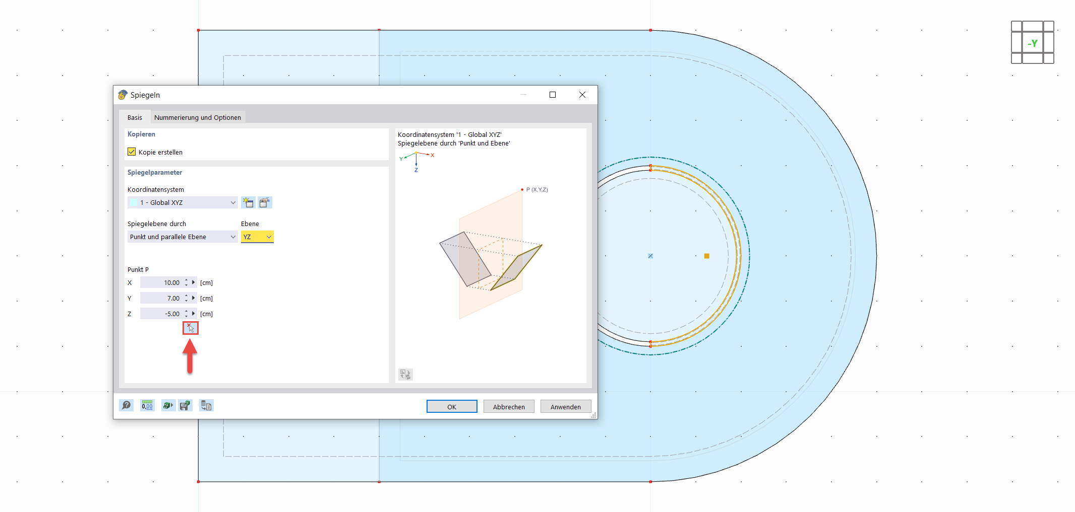The image size is (1075, 512).
Task: Create a new coordinate system
Action: coord(248,202)
